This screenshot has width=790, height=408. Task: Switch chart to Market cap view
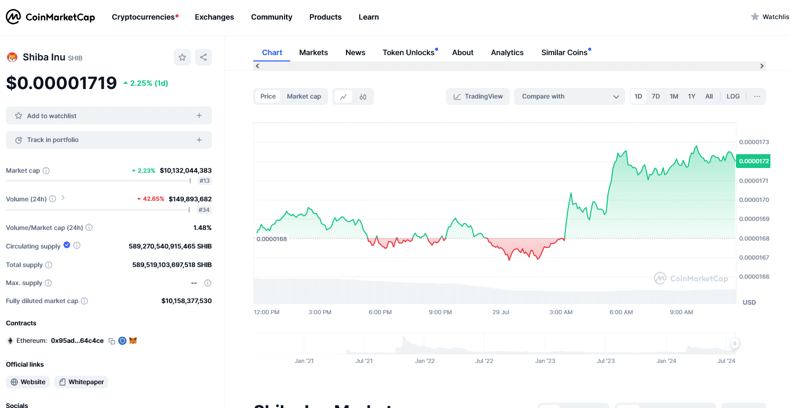pos(304,96)
